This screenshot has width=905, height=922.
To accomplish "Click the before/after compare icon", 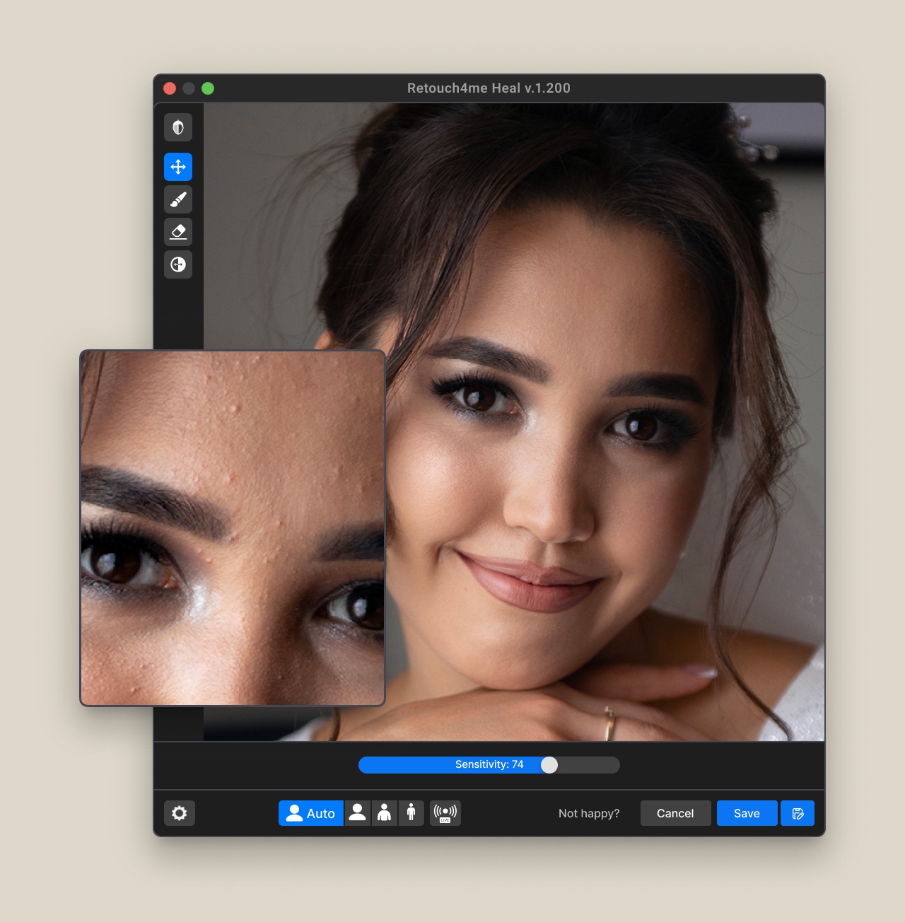I will tap(178, 264).
